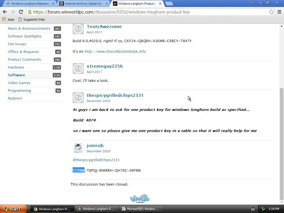Click thespicygrilledchips2331's avatar image
The image size is (284, 213).
[78, 98]
